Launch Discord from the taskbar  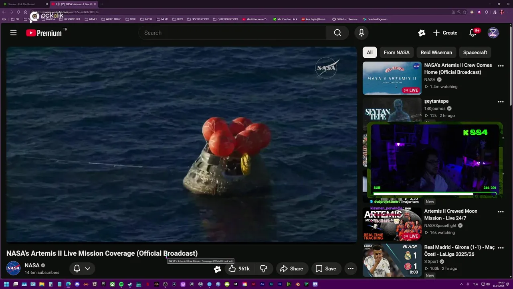pyautogui.click(x=77, y=284)
